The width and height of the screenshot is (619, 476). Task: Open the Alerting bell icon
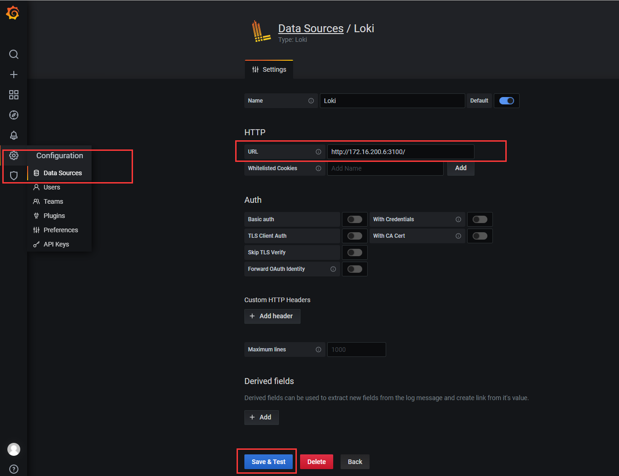click(14, 135)
